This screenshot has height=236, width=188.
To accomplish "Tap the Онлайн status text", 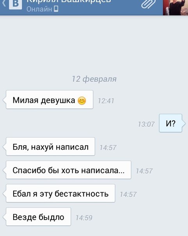I will pos(39,9).
